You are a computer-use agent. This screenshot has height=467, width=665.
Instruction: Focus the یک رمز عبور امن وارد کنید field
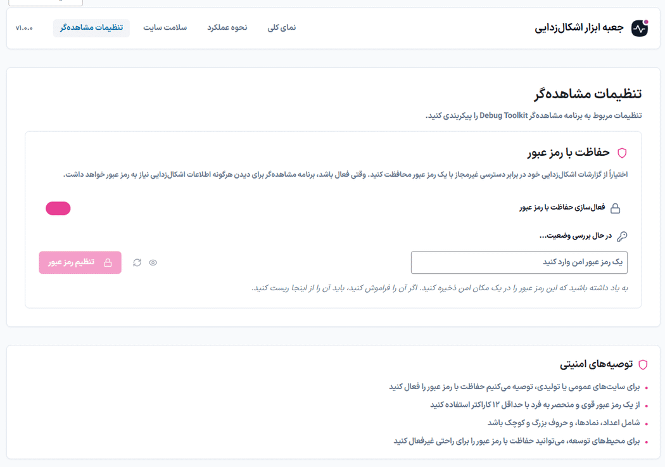[x=519, y=262]
